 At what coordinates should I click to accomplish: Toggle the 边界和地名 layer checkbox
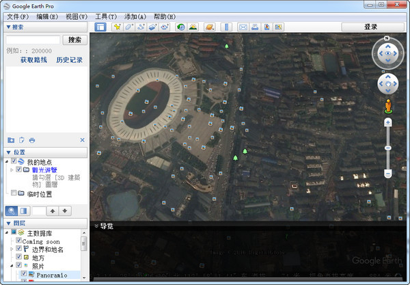[x=18, y=249]
